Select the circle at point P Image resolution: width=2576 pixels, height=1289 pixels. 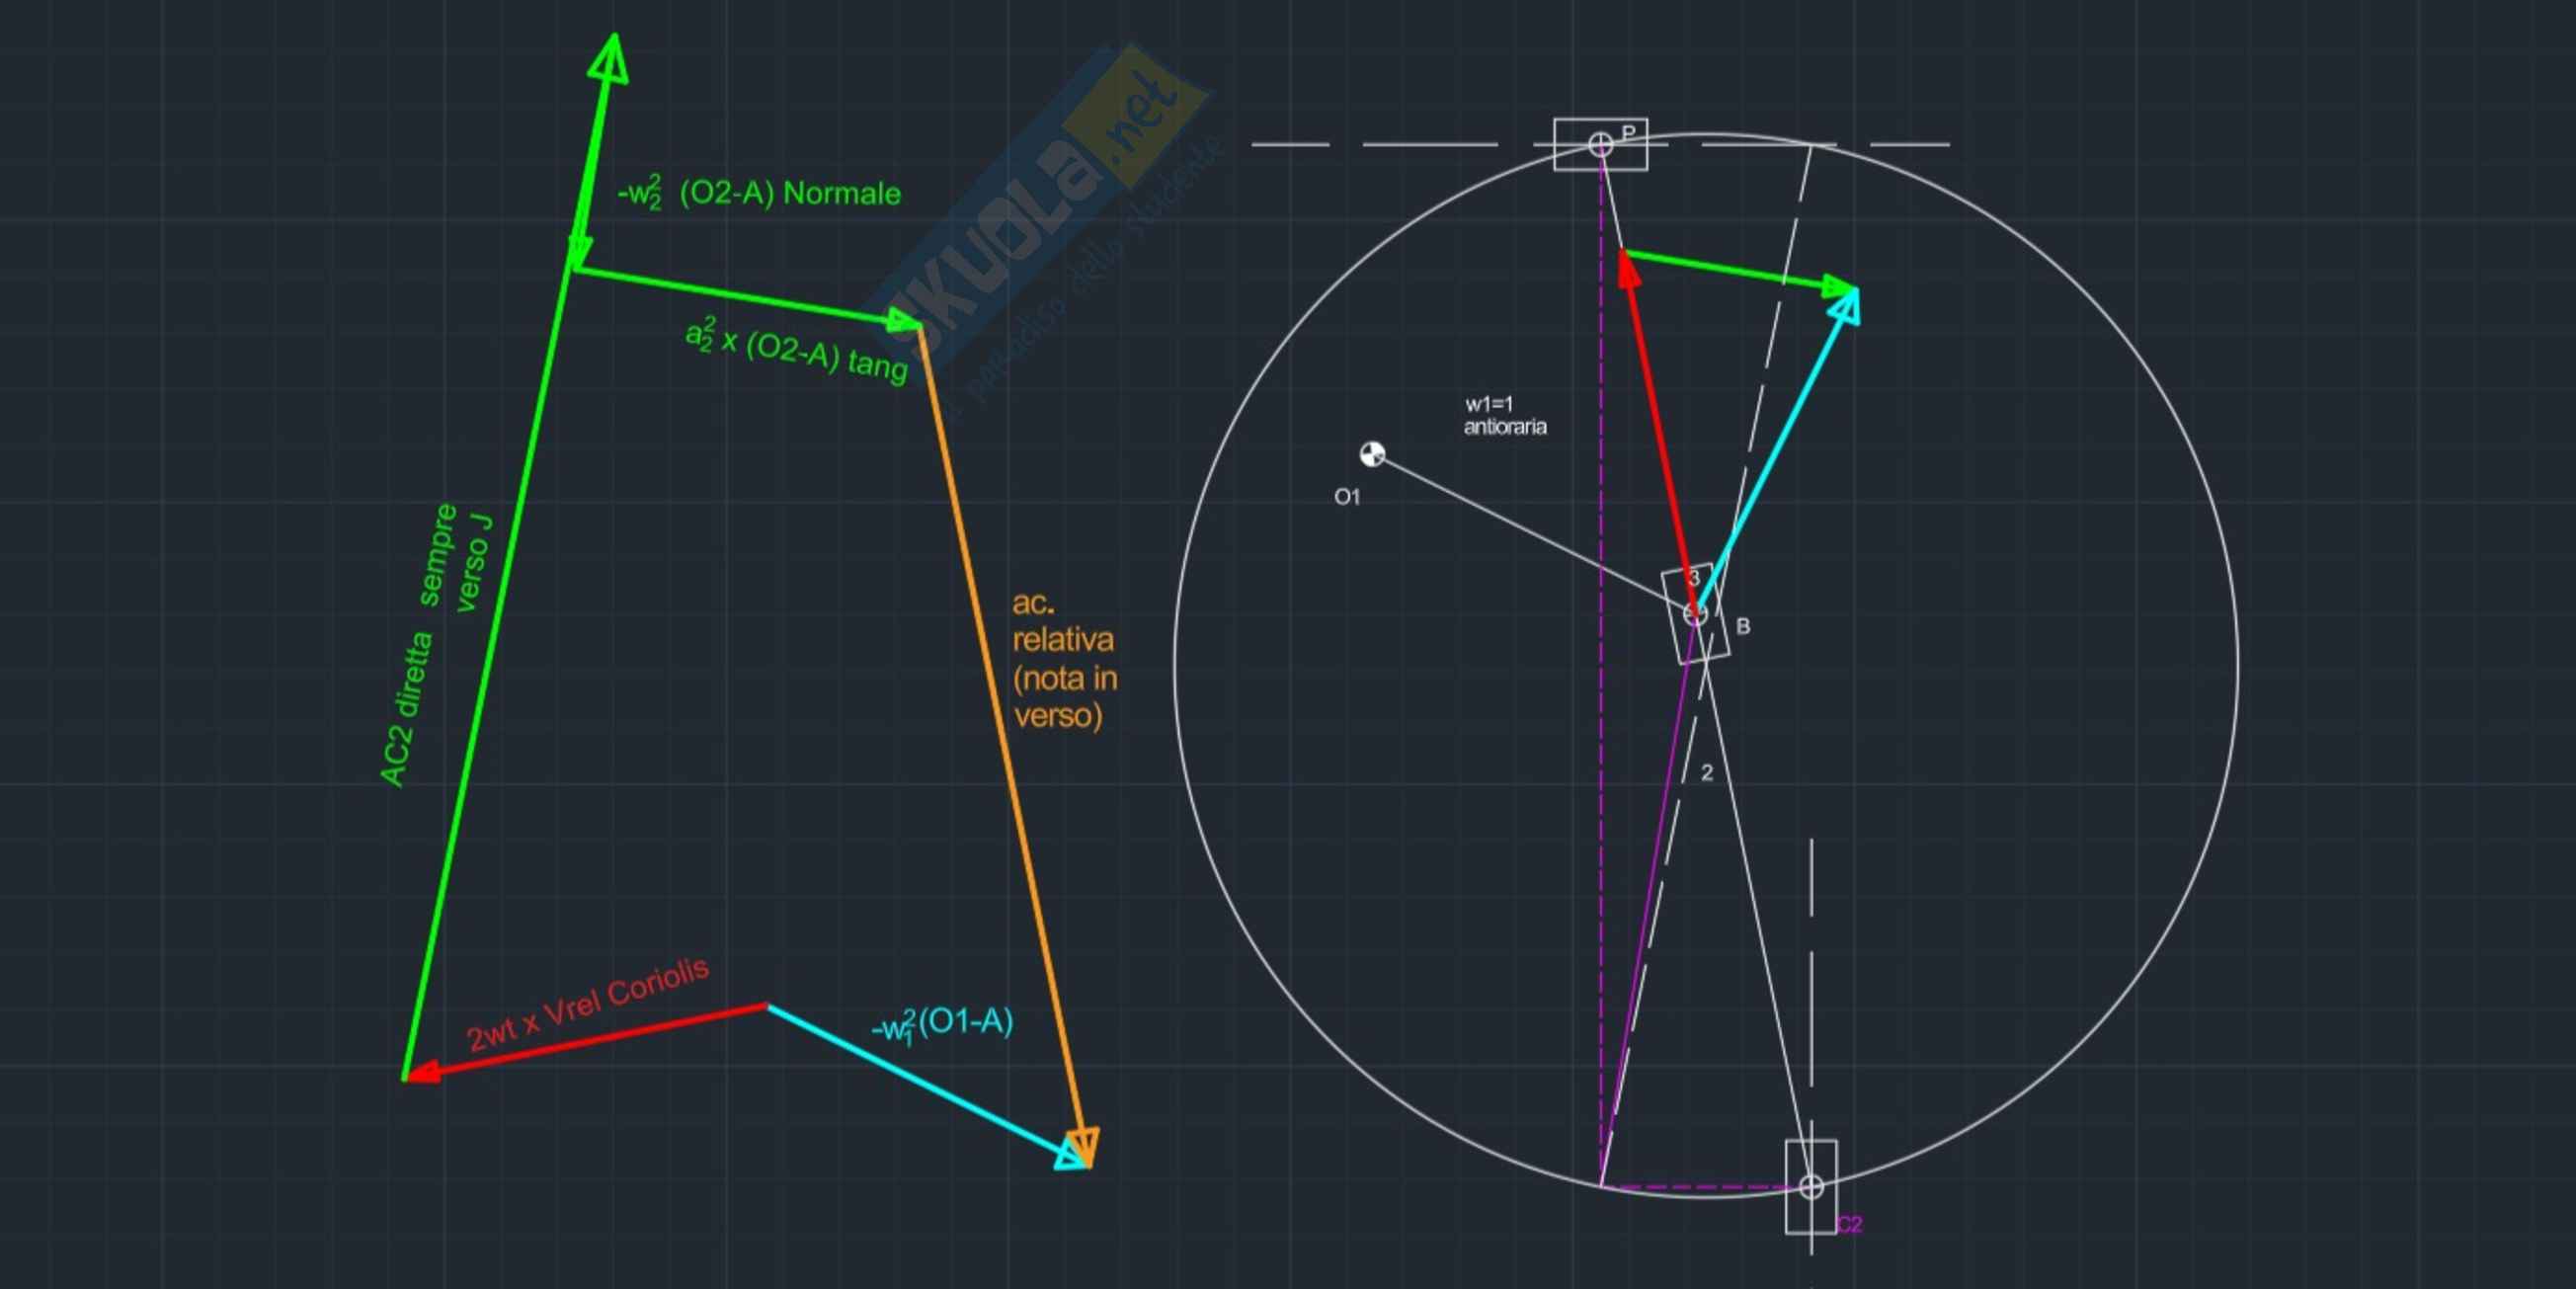point(1601,144)
